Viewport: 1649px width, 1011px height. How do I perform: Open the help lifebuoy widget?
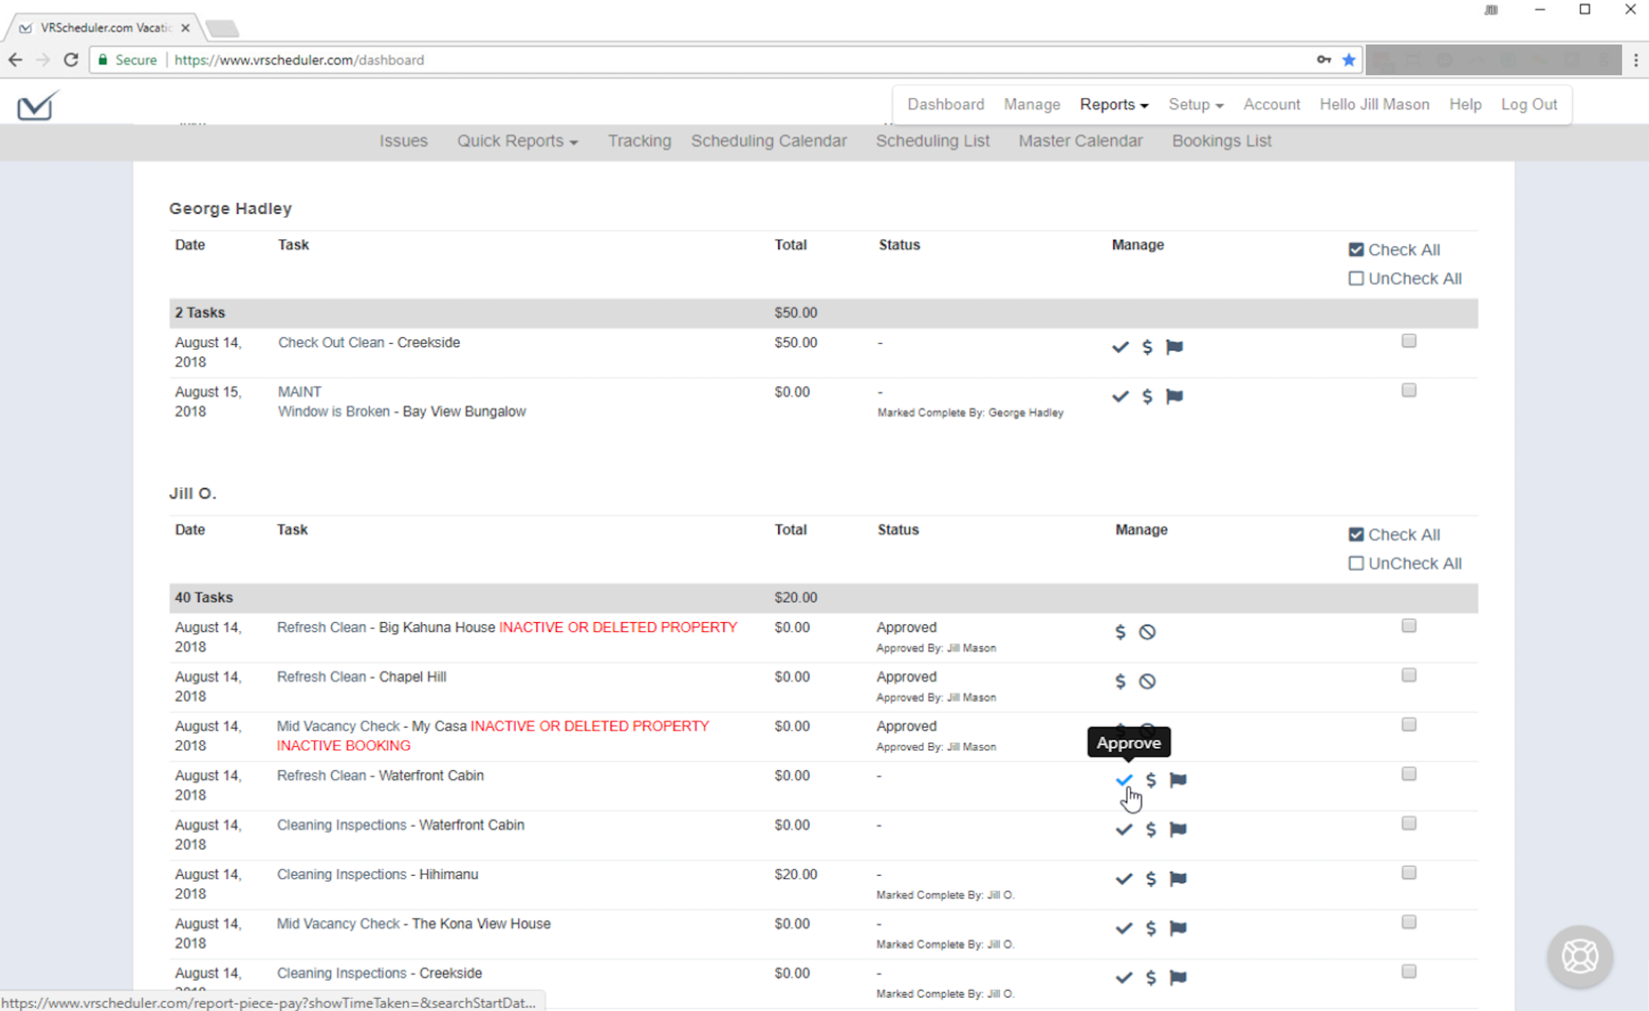1579,956
